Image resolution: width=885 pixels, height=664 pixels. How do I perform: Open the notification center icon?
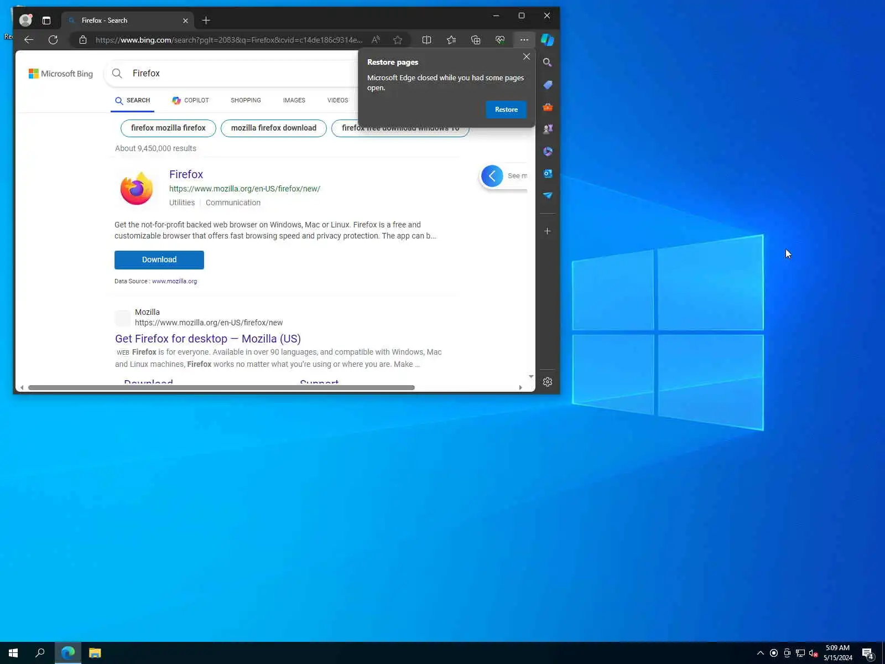(868, 653)
